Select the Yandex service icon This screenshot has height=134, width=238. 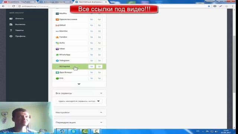(57, 37)
